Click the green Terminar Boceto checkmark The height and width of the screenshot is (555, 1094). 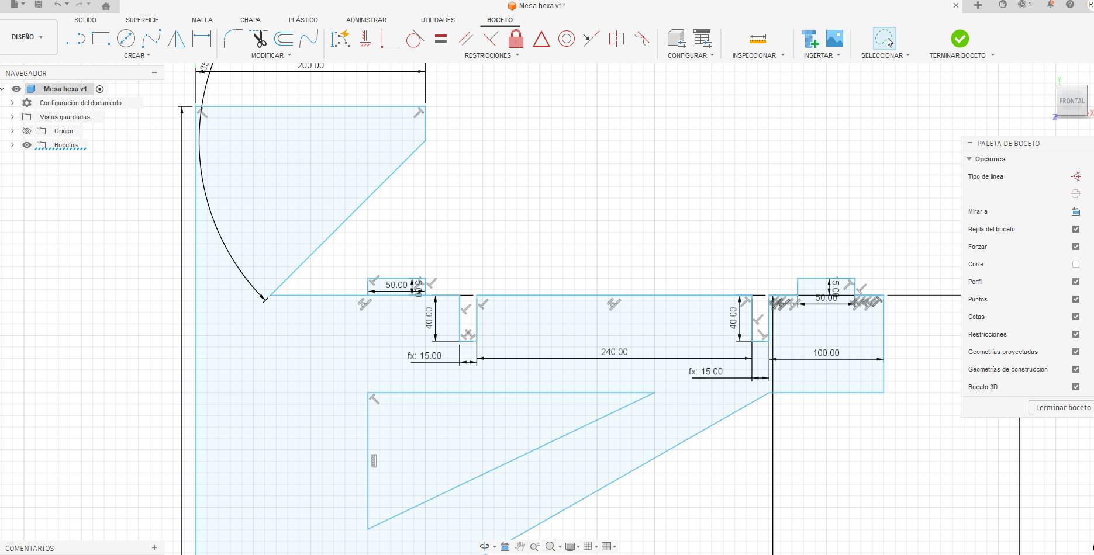(960, 39)
